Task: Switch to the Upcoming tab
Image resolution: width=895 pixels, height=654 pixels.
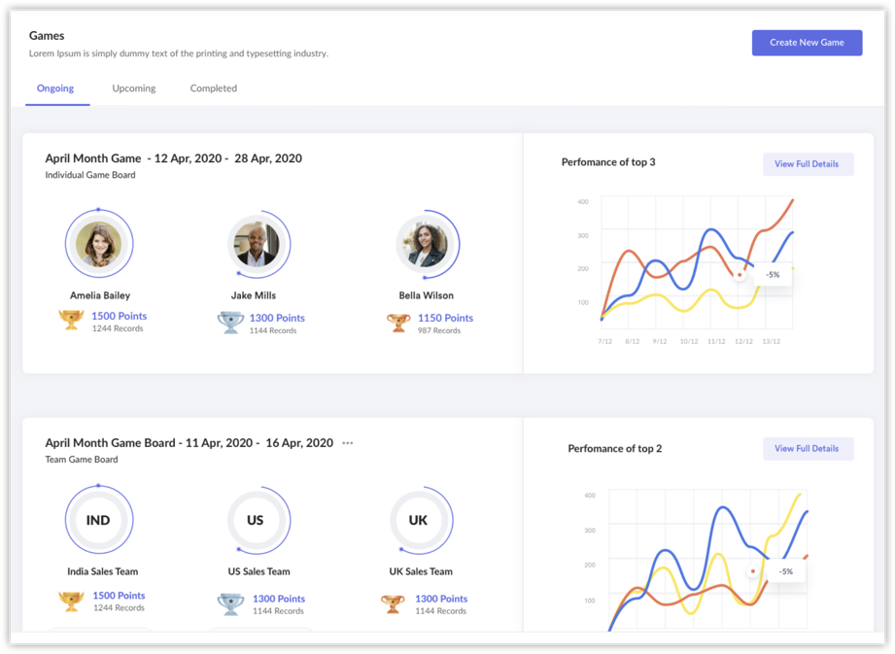Action: point(133,88)
